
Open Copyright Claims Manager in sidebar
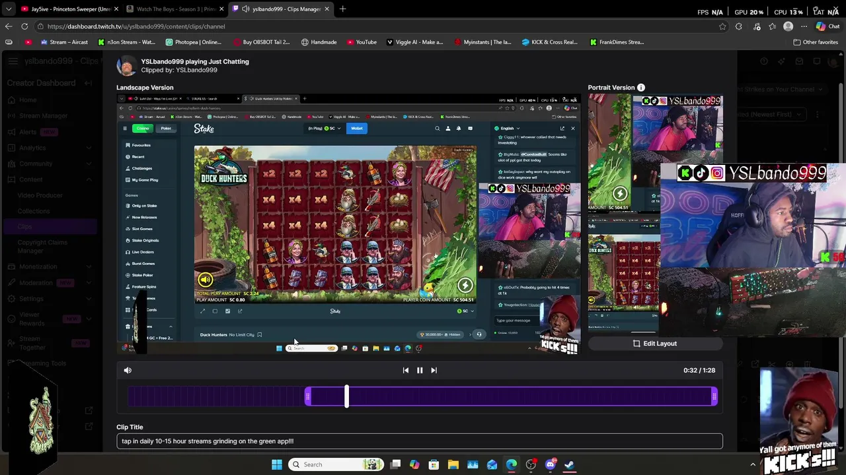pos(42,246)
